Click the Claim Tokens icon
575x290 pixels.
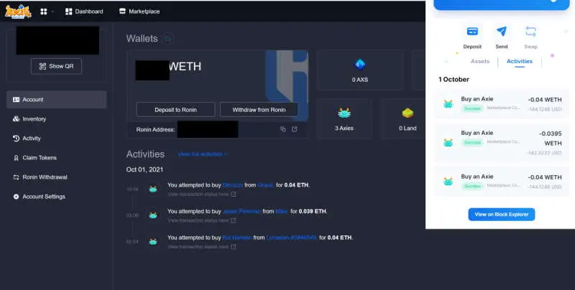click(16, 158)
